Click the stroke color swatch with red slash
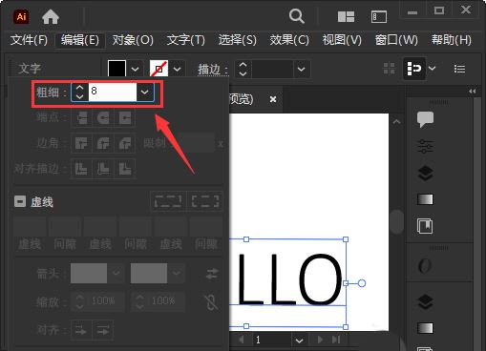 (x=158, y=69)
